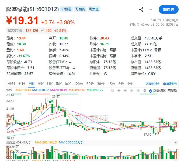Viewport: 184px width, 161px height.
Task: Click the MA30:18.49 moving average label
Action: pos(77,90)
